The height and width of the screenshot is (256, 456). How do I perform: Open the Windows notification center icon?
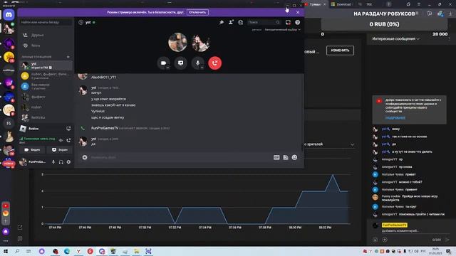(x=449, y=251)
